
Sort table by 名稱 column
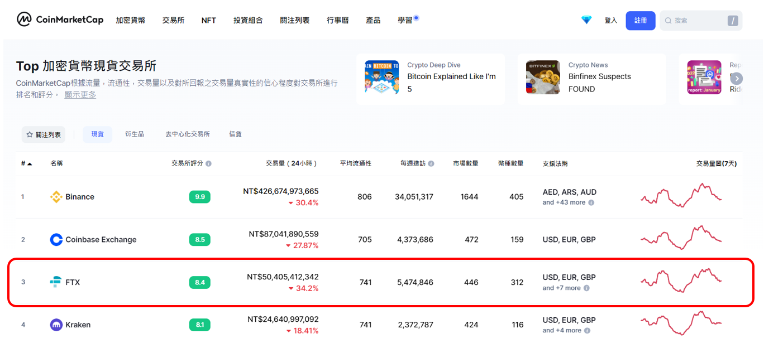coord(56,163)
